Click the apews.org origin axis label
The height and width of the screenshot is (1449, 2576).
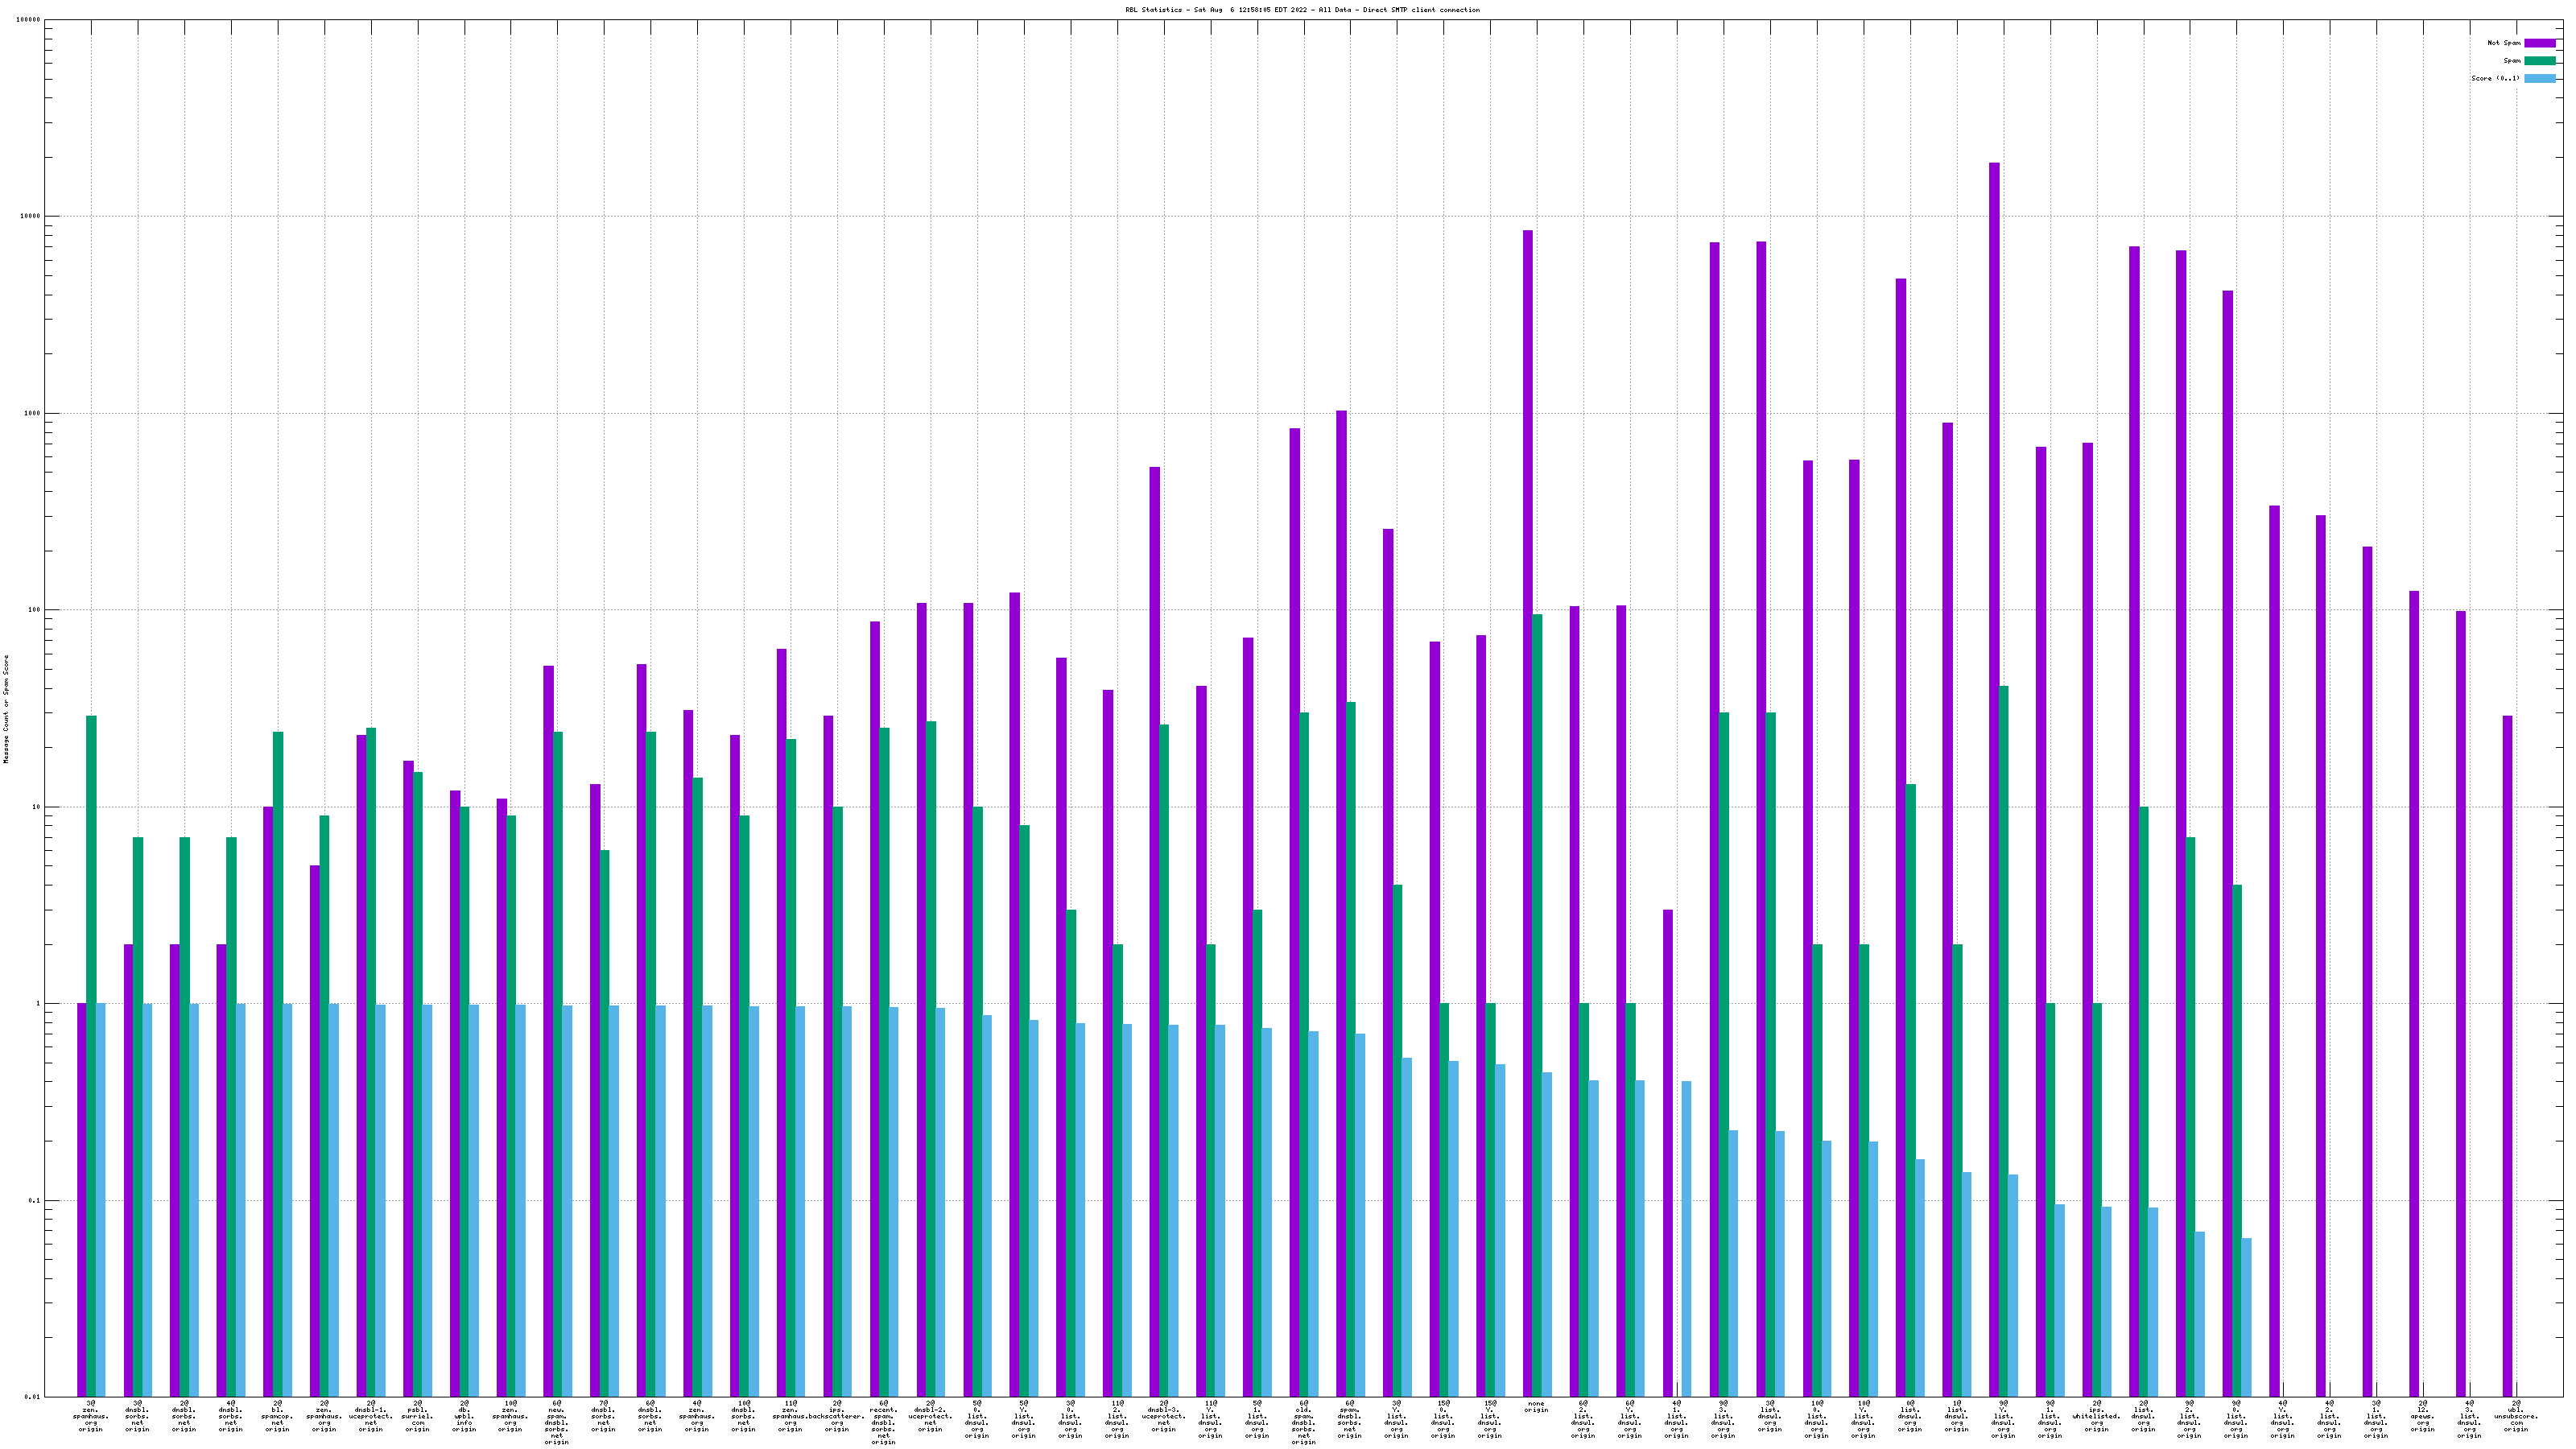[x=2422, y=1416]
